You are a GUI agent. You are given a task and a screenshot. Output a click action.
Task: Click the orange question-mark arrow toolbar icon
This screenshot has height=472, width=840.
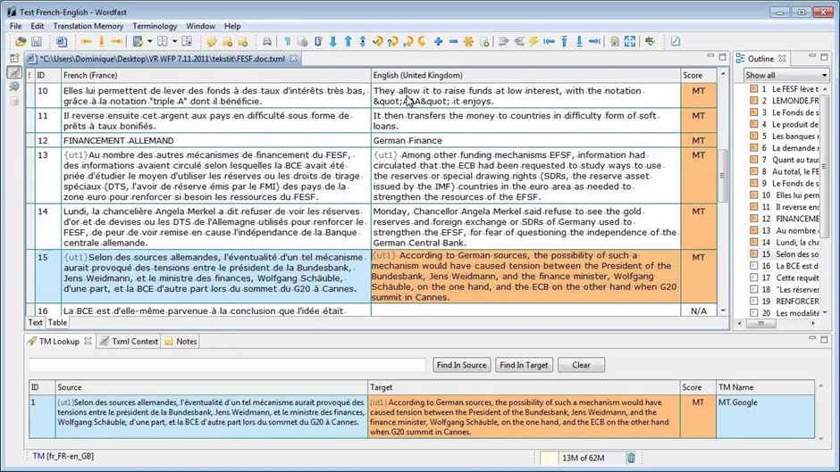tap(392, 42)
